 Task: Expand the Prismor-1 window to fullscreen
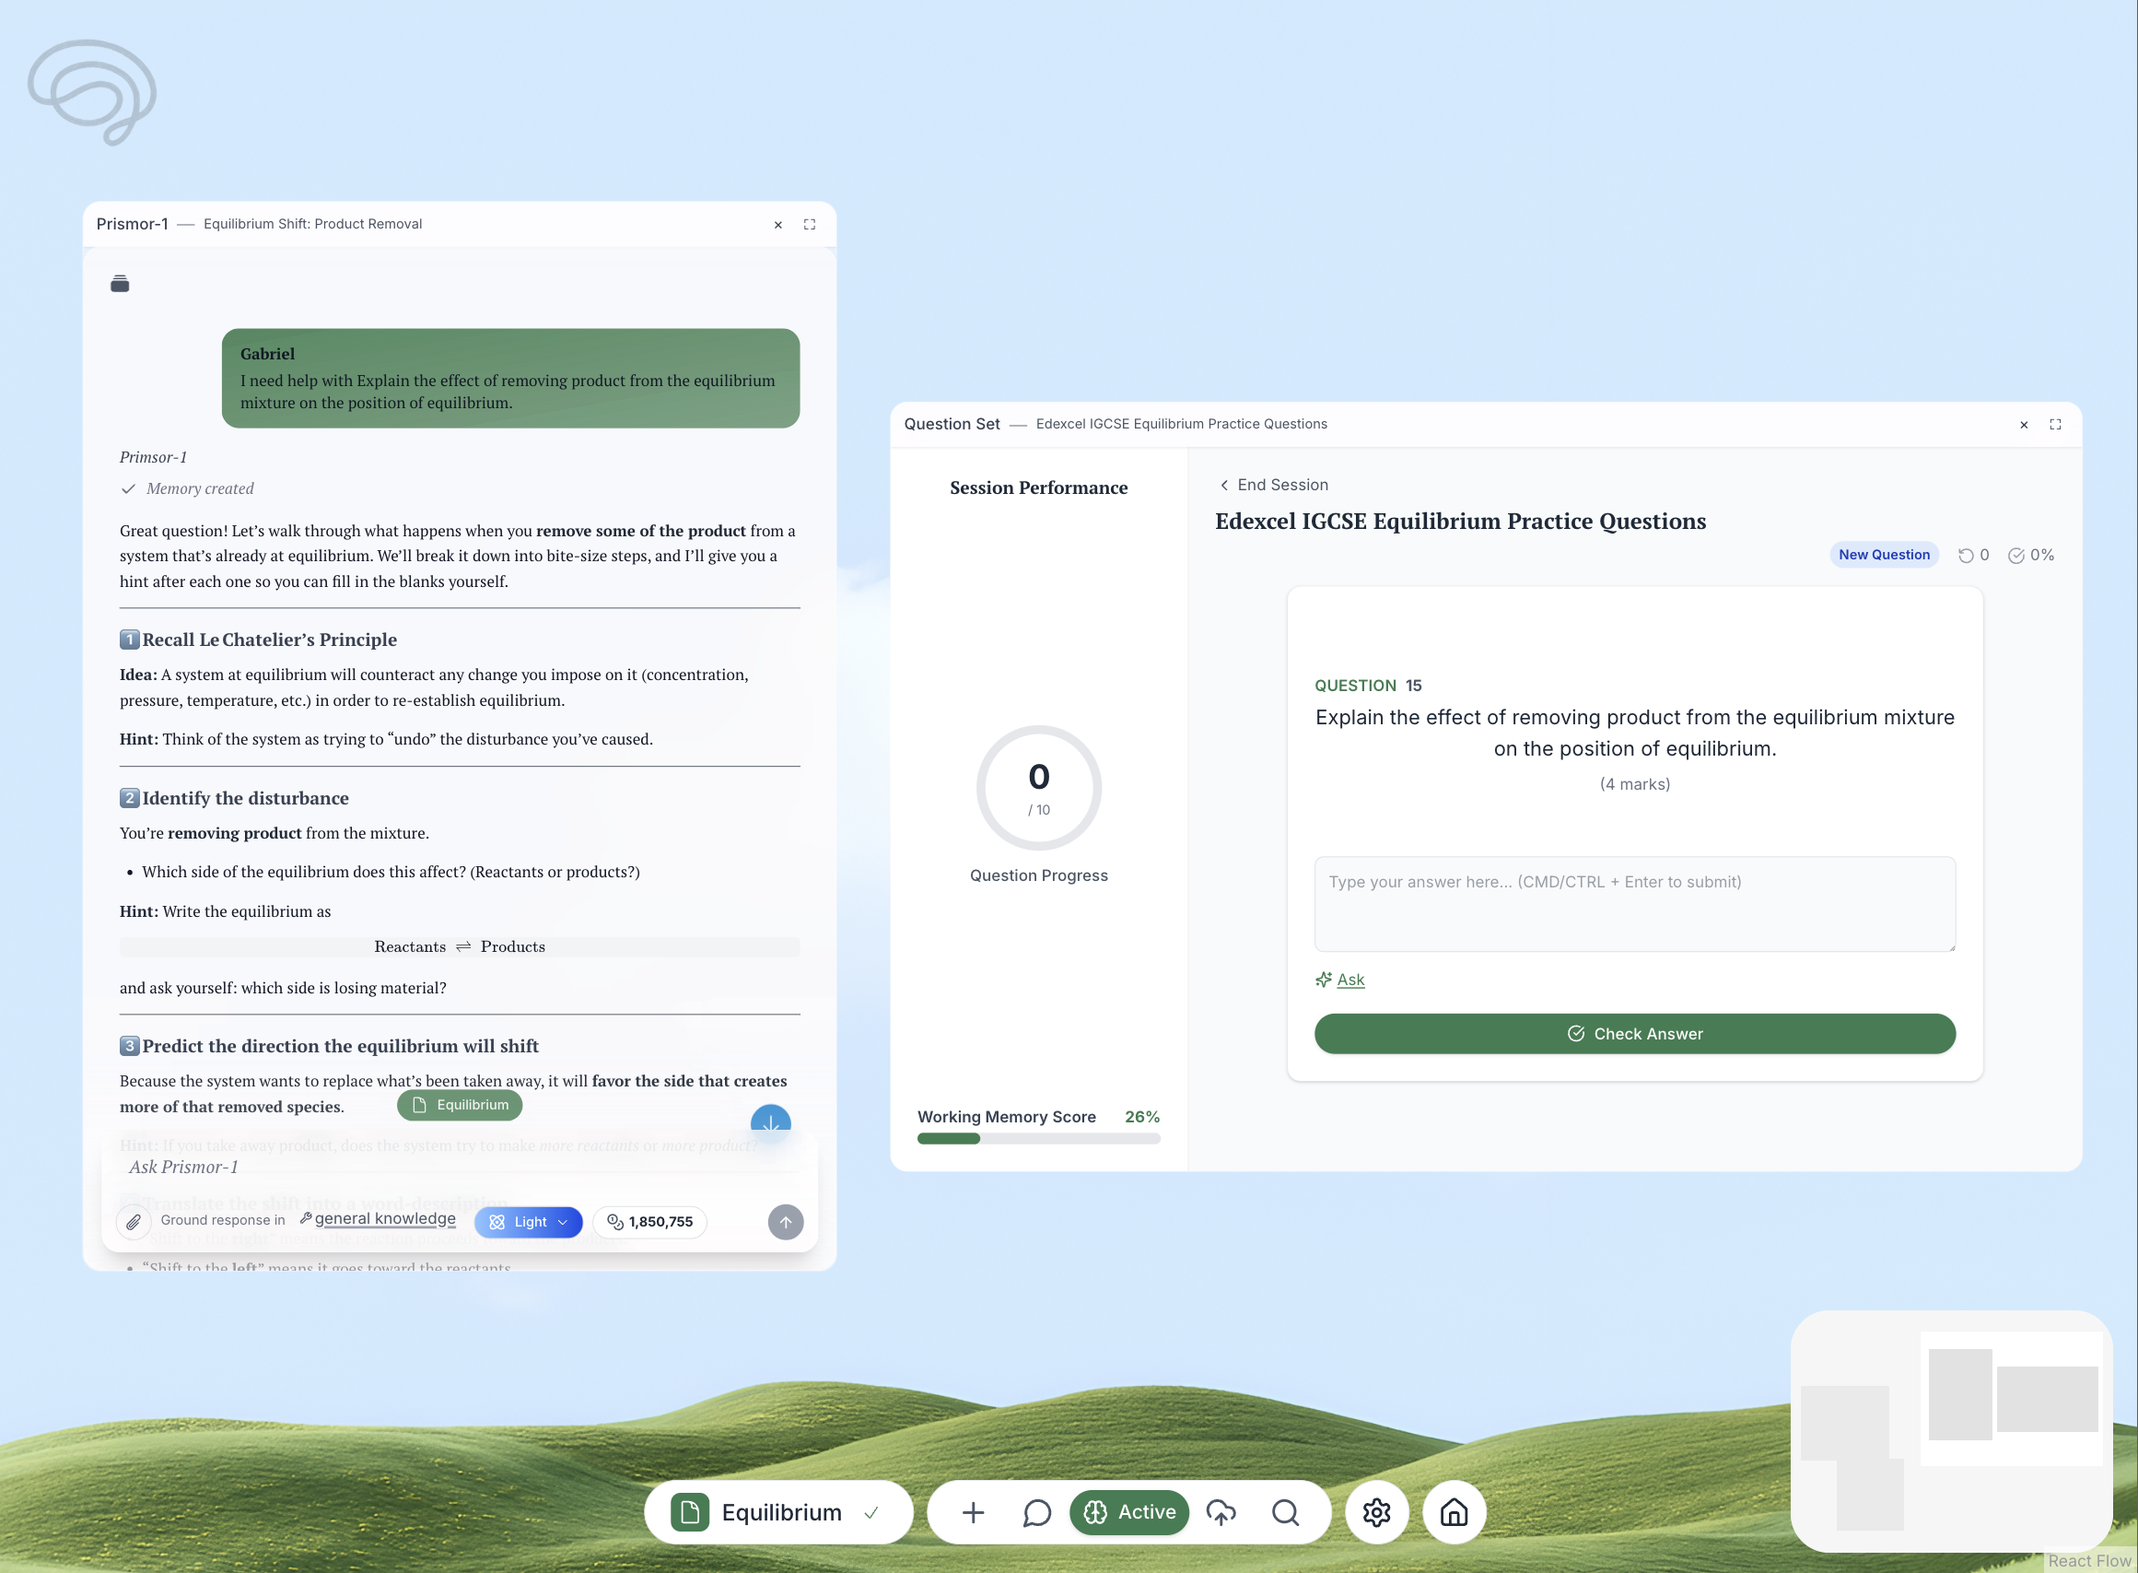click(809, 225)
